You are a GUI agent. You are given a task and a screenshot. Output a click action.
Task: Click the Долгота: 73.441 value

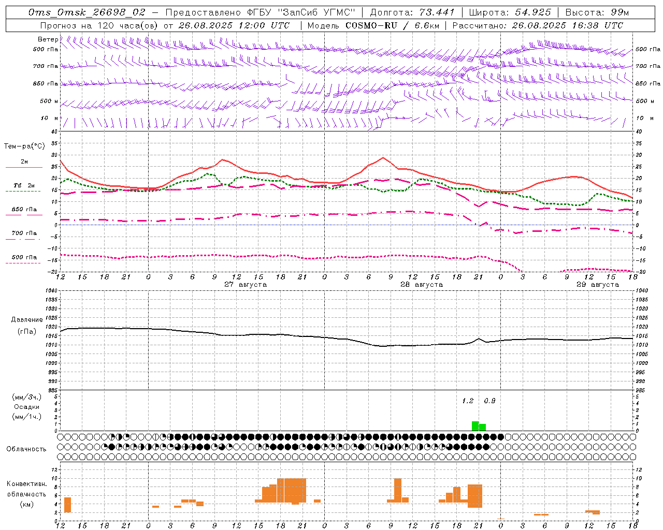coord(412,12)
